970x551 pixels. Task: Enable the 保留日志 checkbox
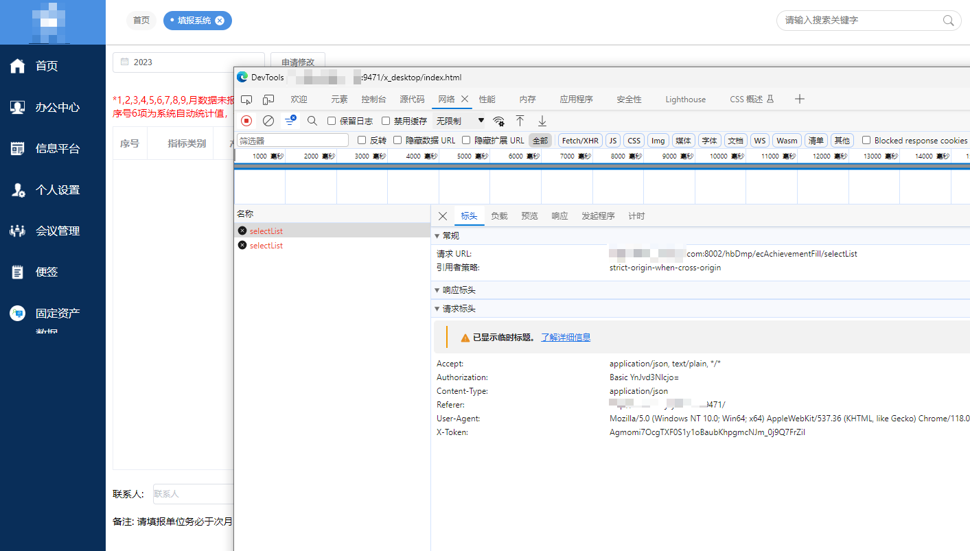(x=332, y=121)
